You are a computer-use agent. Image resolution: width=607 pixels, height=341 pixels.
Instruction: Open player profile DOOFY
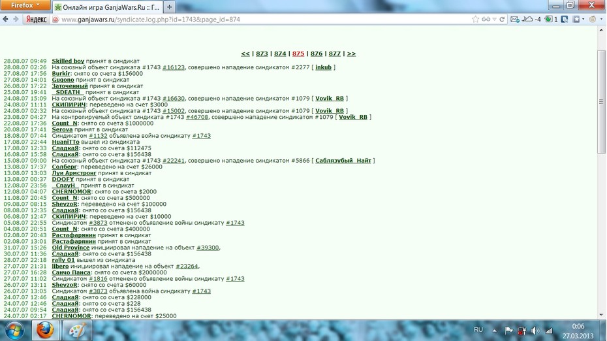[63, 179]
